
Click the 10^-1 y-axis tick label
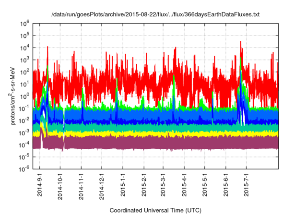click(x=24, y=108)
